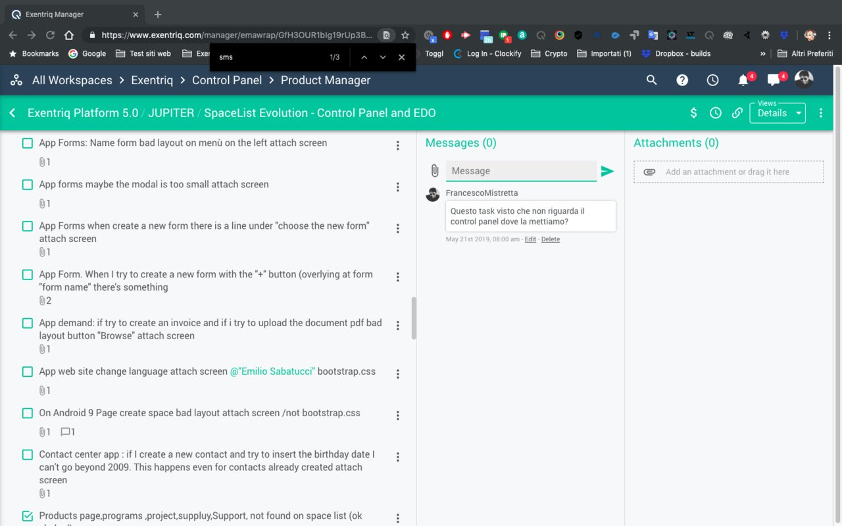Click the link chain icon in green bar
The height and width of the screenshot is (526, 842).
tap(737, 113)
